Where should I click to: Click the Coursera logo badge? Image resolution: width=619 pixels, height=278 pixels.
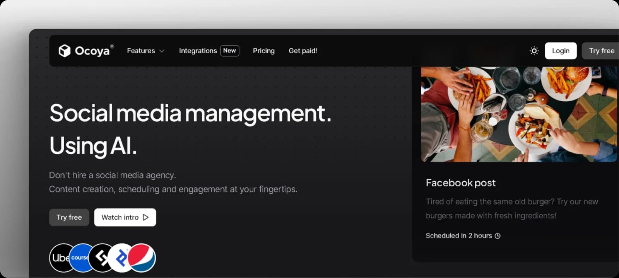click(x=80, y=258)
